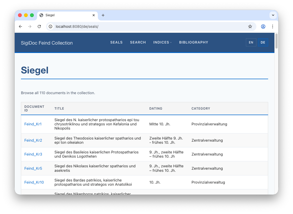The width and height of the screenshot is (293, 214).
Task: Switch language to EN
Action: 251,42
